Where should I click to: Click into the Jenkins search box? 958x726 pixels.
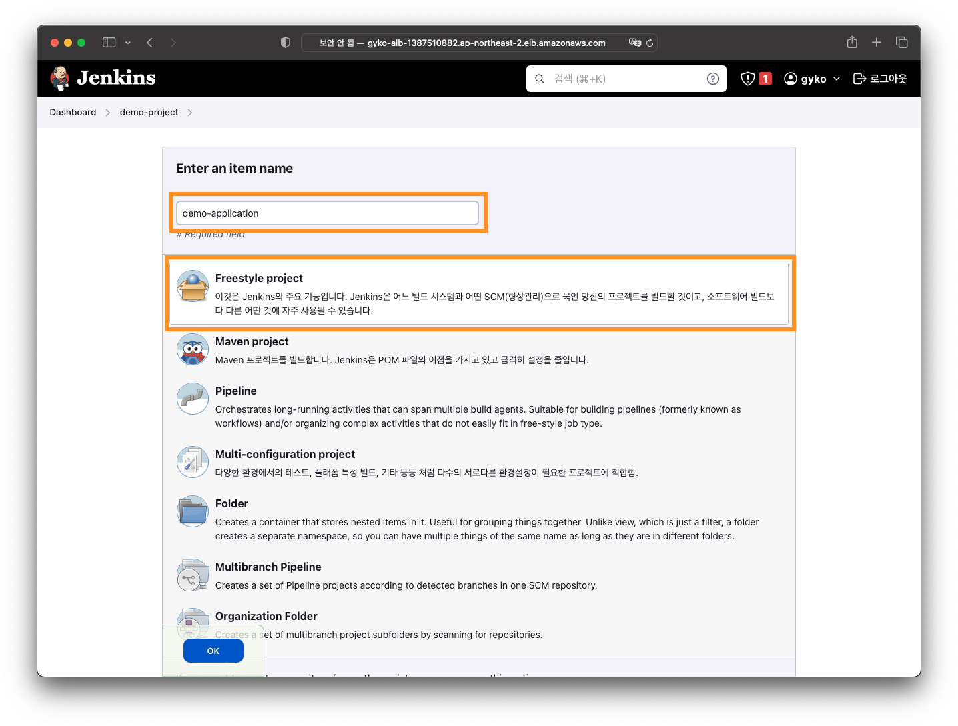tap(626, 79)
